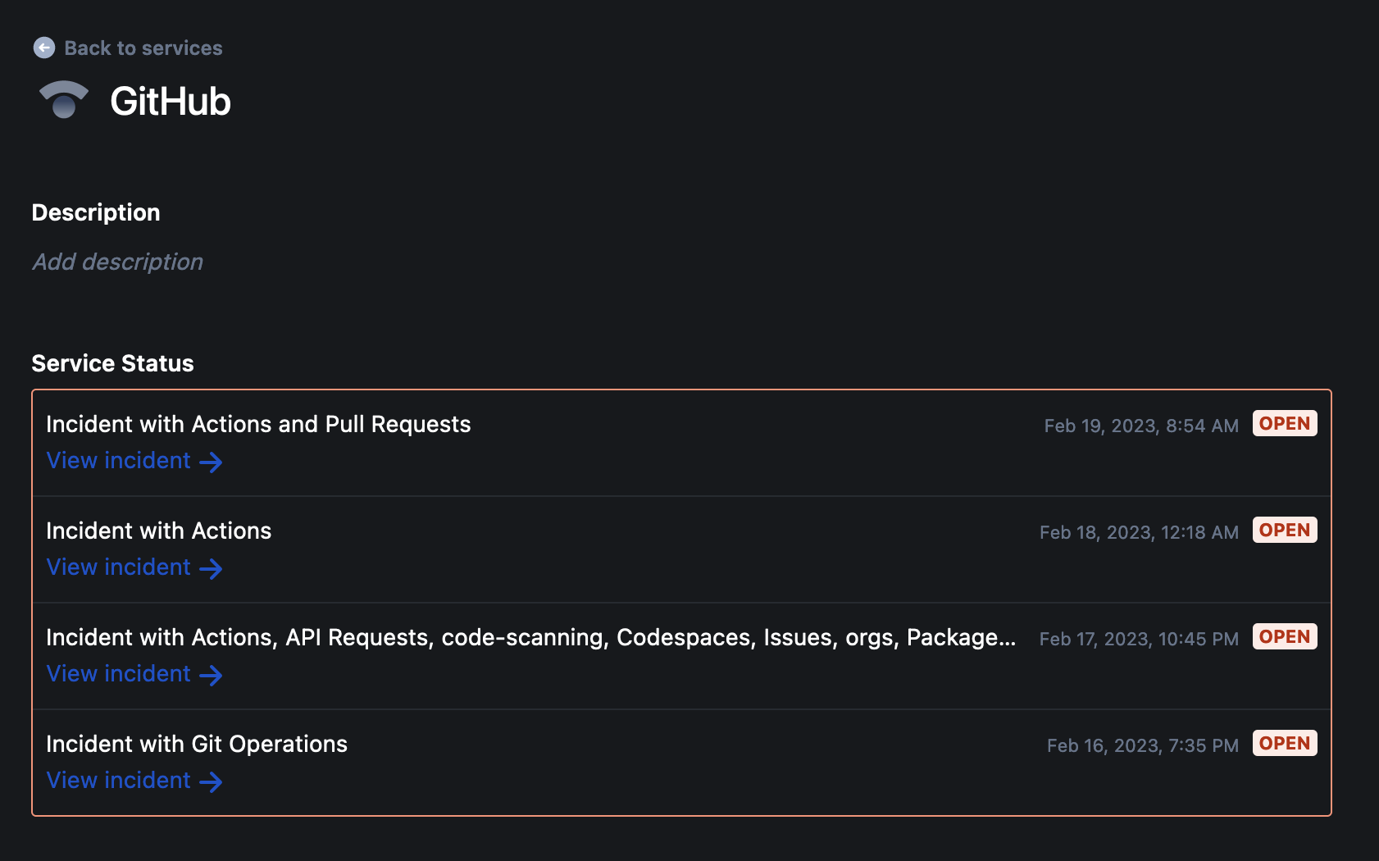Click 'Incident with Actions' title text
Screen dimensions: 1379x861
tap(159, 531)
